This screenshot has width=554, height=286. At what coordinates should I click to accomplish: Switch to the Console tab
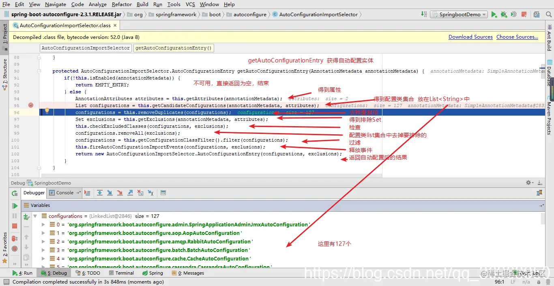[x=64, y=193]
